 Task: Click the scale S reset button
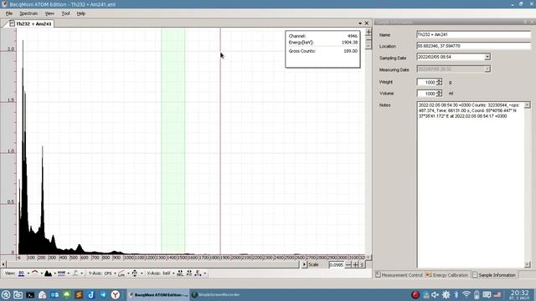point(362,265)
